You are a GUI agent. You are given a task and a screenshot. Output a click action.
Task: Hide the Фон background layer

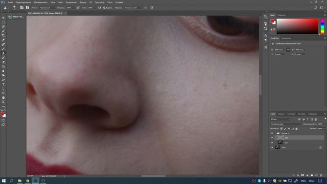coord(272,148)
